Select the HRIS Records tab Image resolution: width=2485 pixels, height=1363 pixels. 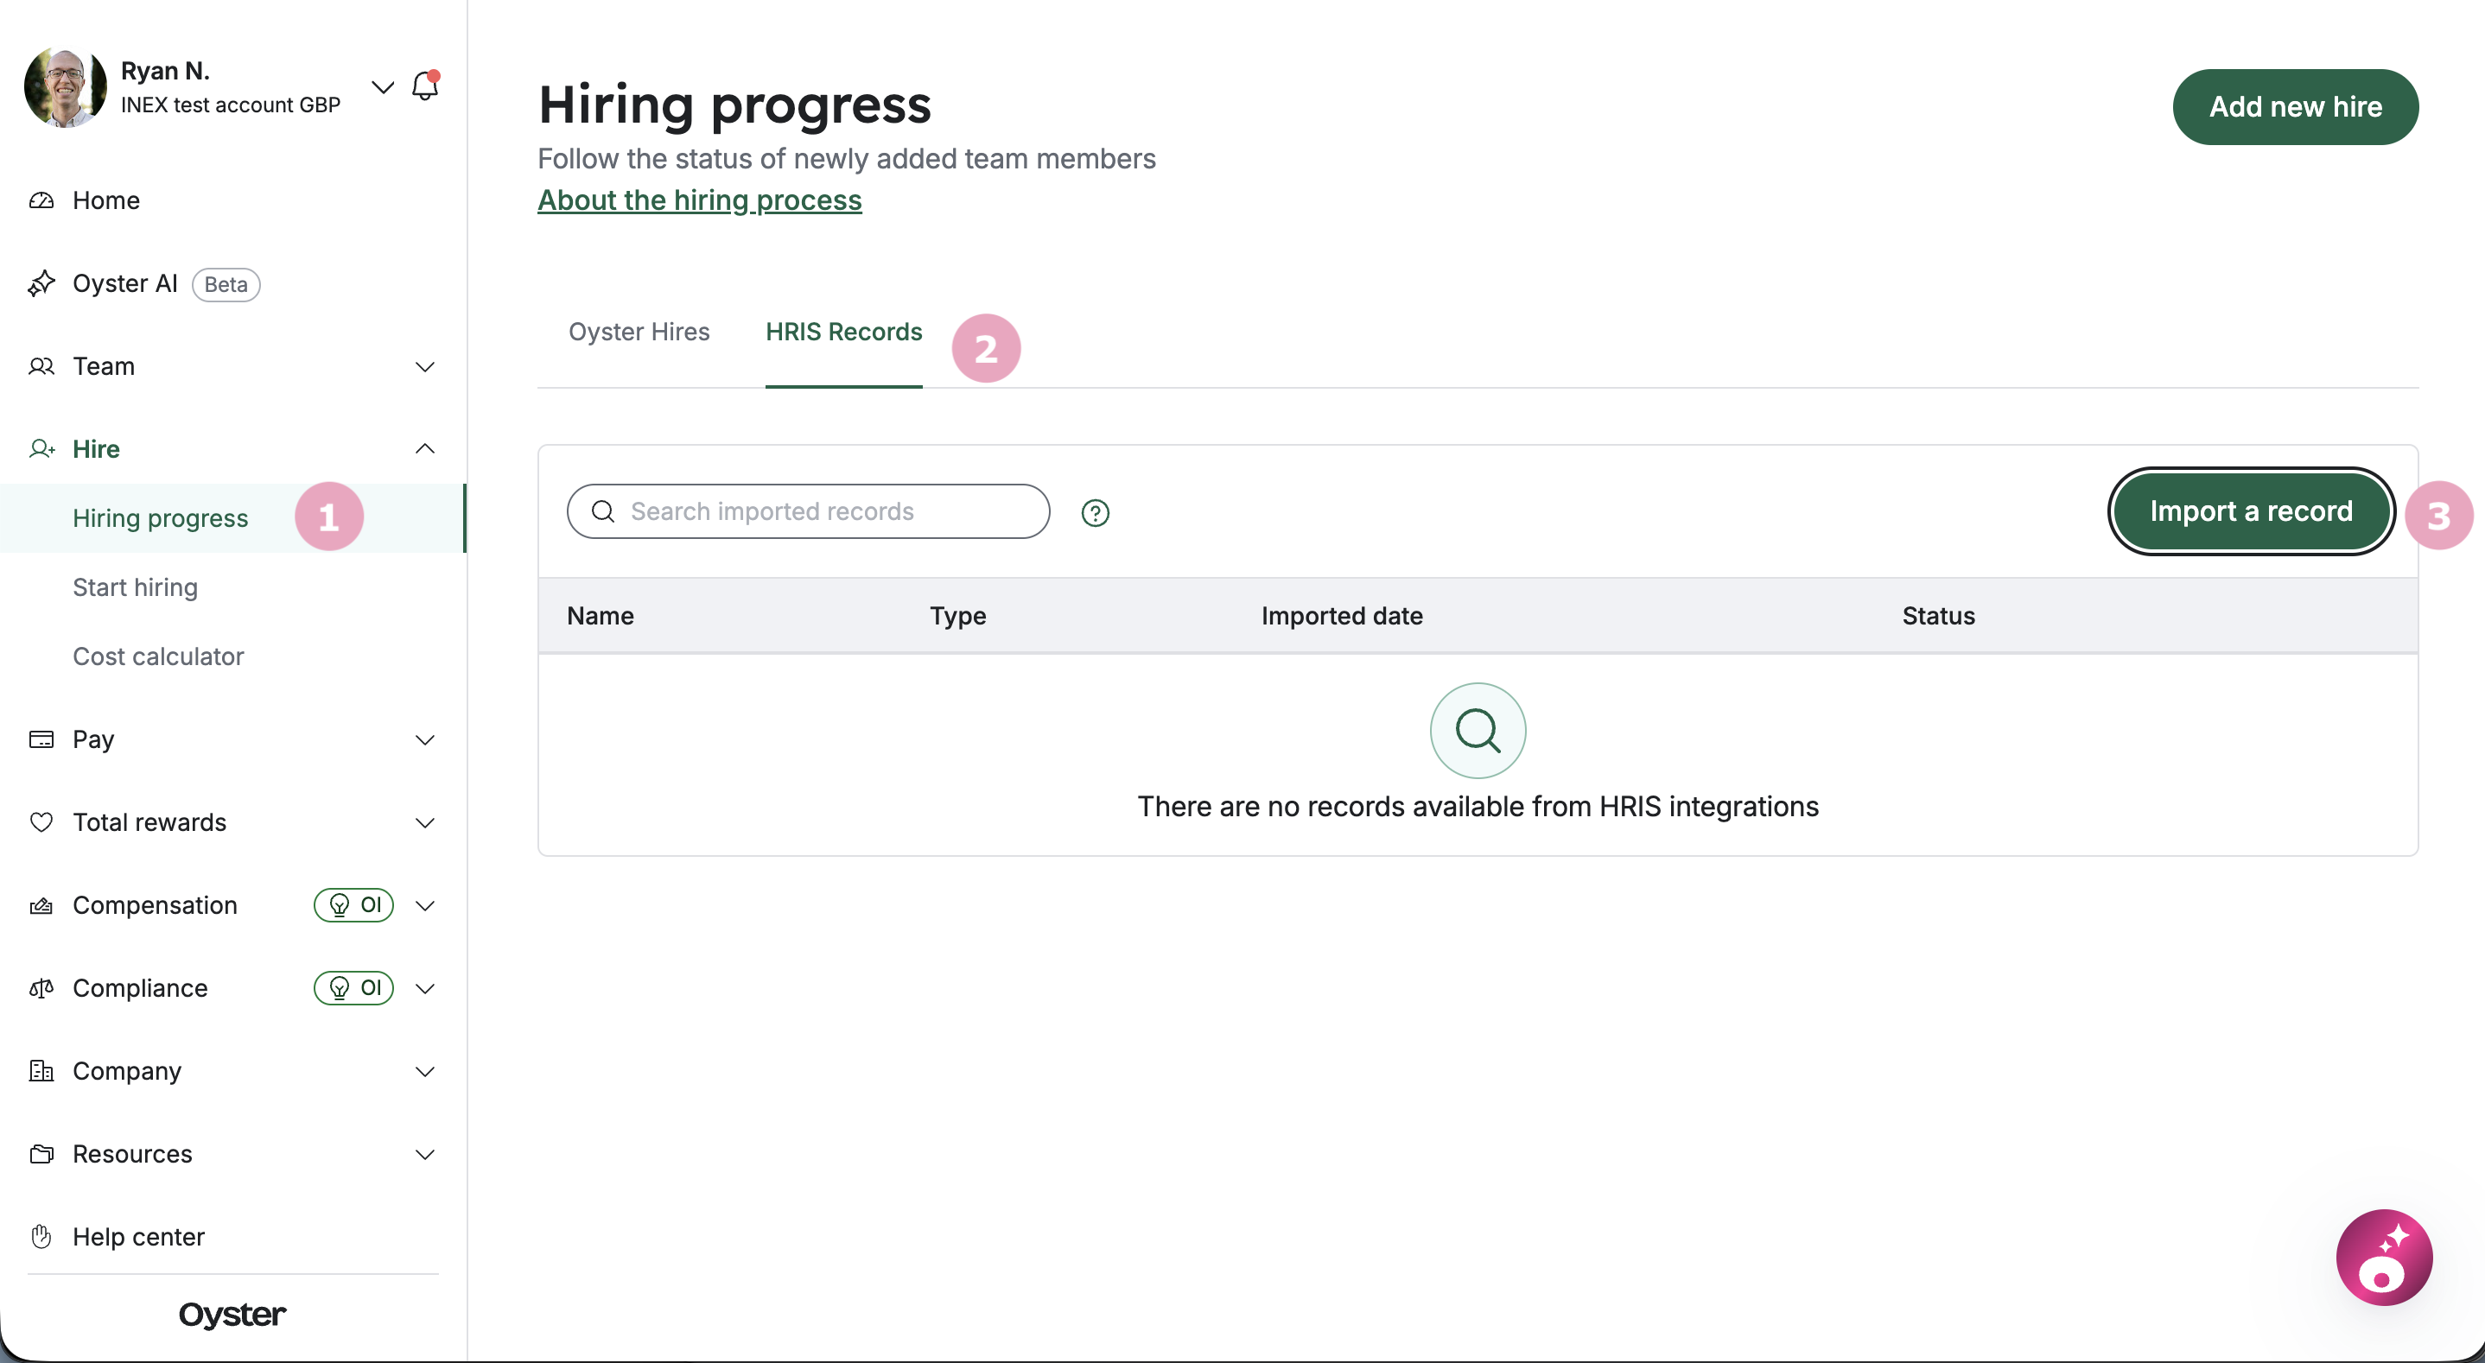[843, 332]
